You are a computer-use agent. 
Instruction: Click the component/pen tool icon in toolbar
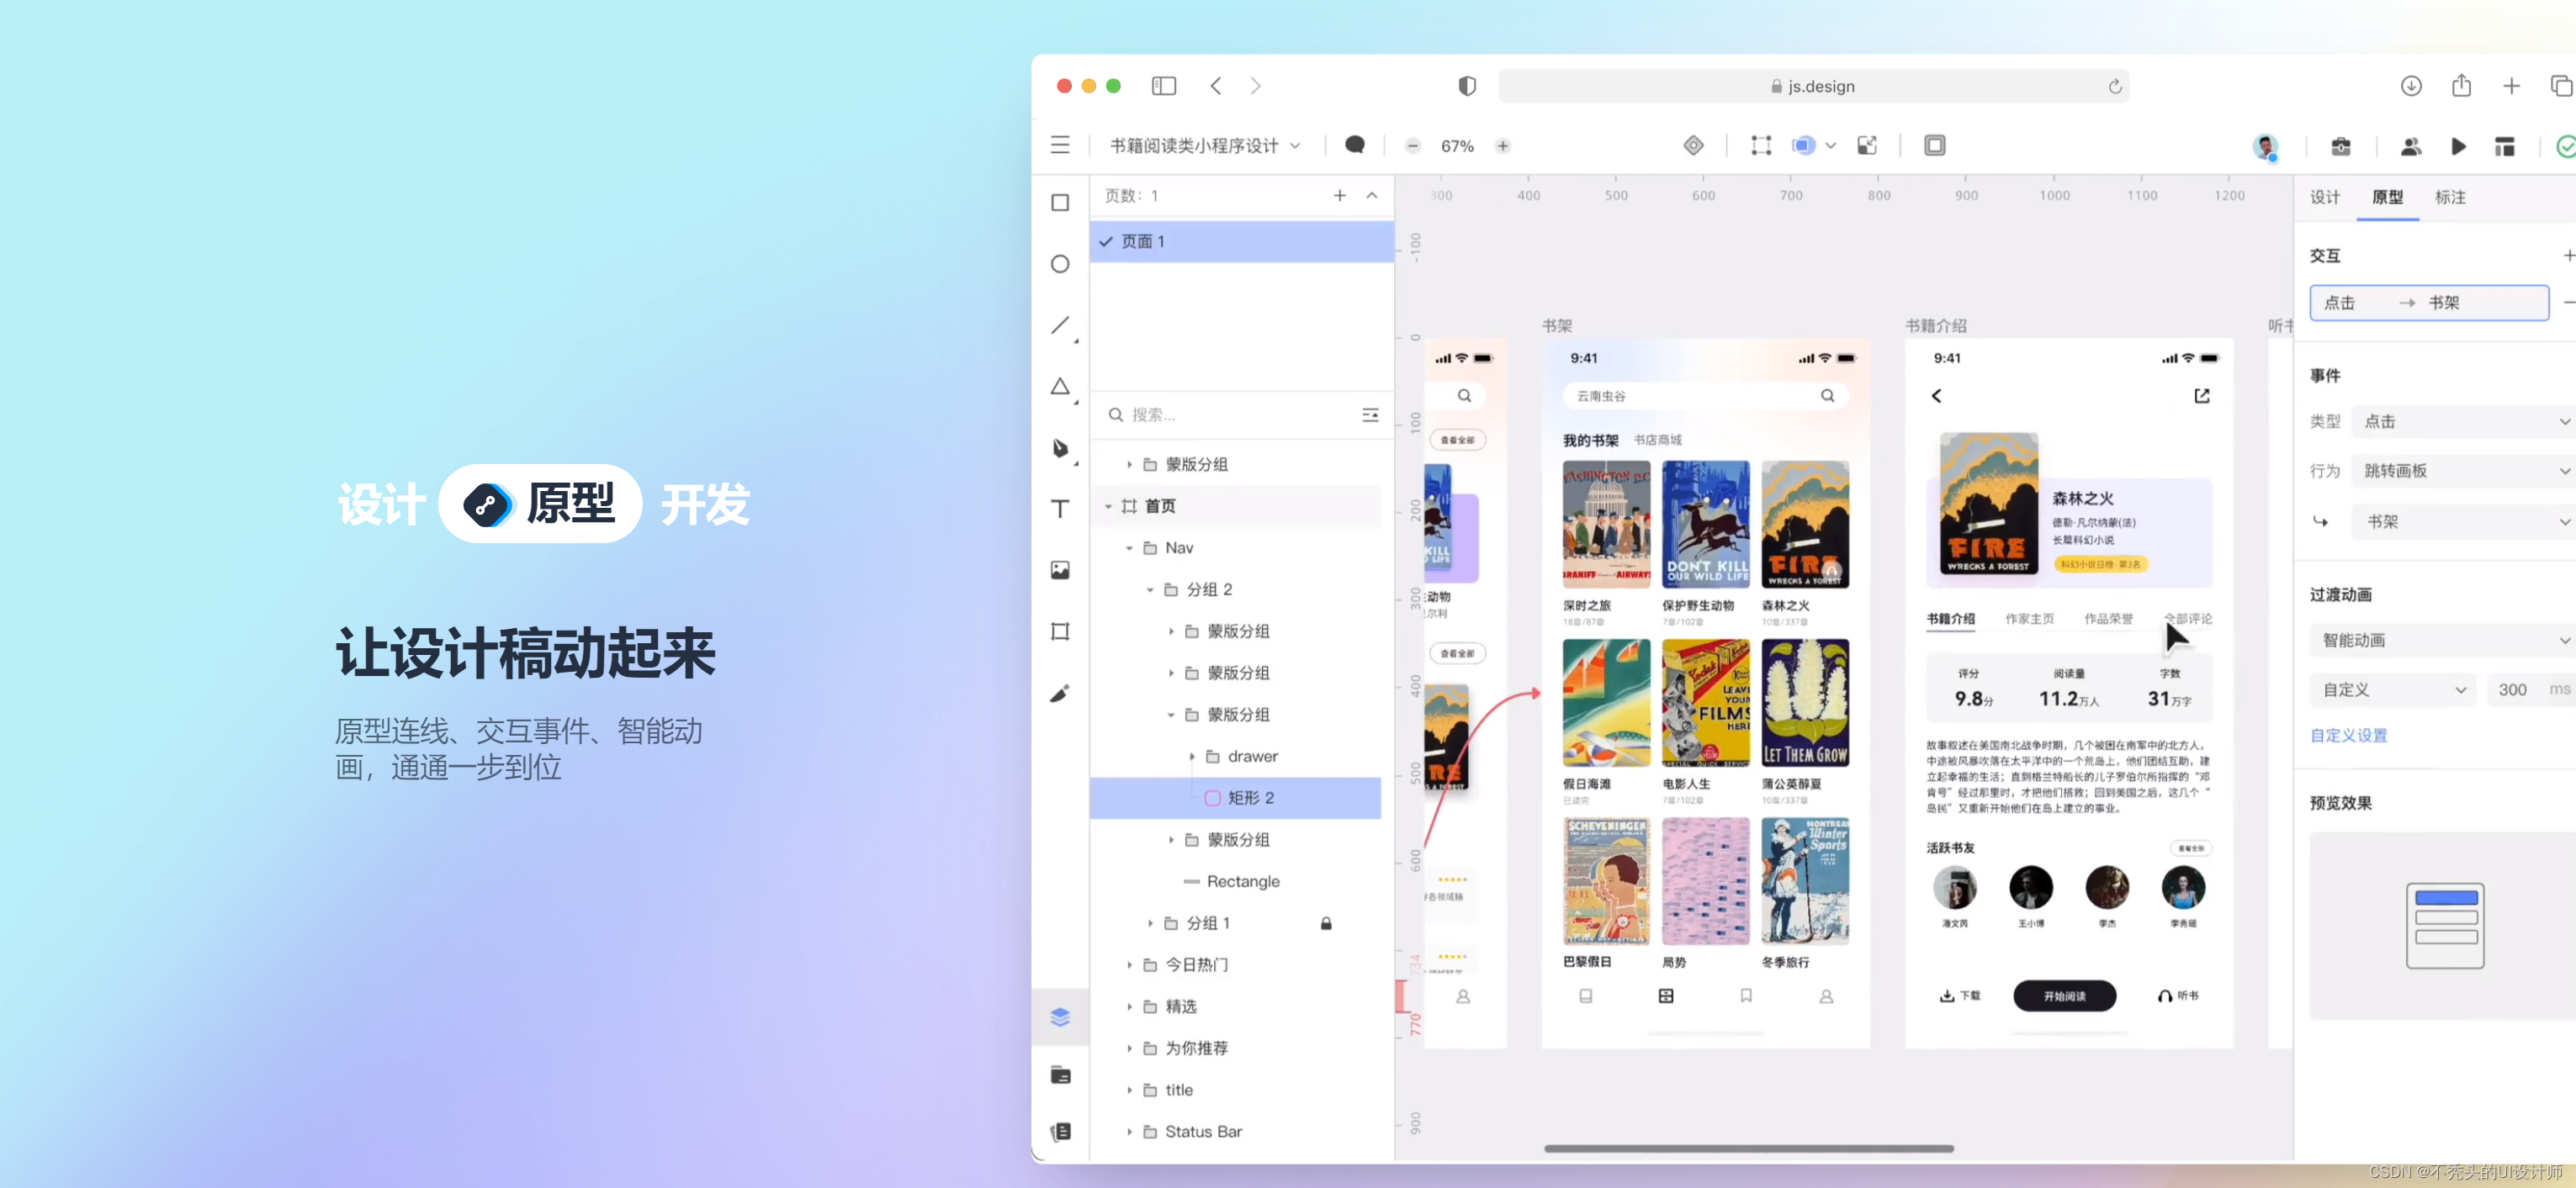[x=1060, y=445]
